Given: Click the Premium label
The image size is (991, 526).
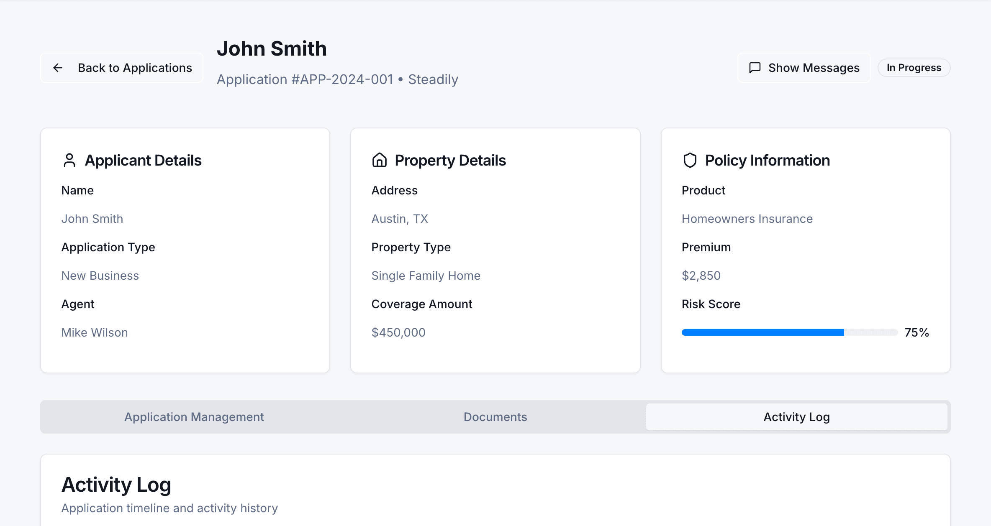Looking at the screenshot, I should coord(706,247).
